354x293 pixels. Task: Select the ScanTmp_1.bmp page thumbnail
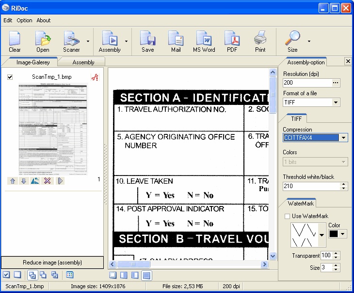(53, 129)
